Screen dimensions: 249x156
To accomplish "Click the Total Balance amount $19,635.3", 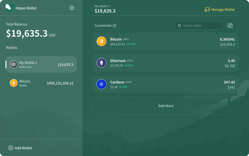I will (27, 34).
